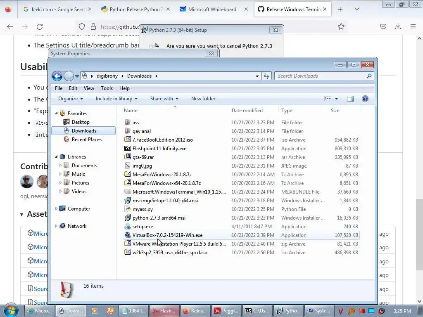Open Firefox list all tabs chevron
This screenshot has height=317, width=423.
356,9
